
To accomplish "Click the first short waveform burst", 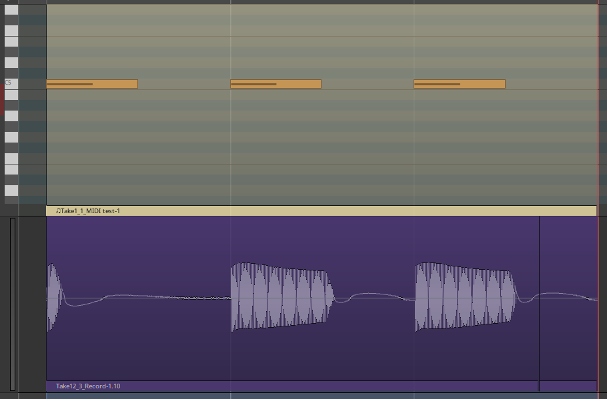I will click(x=54, y=297).
